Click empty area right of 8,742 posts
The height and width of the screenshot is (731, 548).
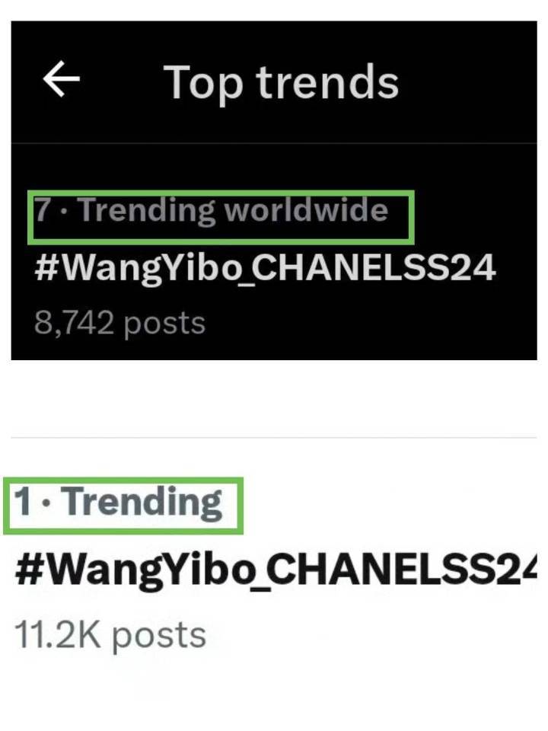click(x=371, y=323)
